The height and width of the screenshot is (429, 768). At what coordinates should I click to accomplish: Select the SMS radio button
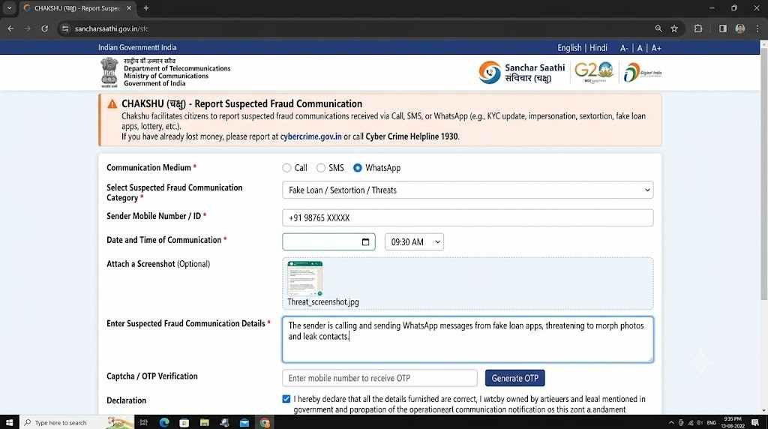321,168
